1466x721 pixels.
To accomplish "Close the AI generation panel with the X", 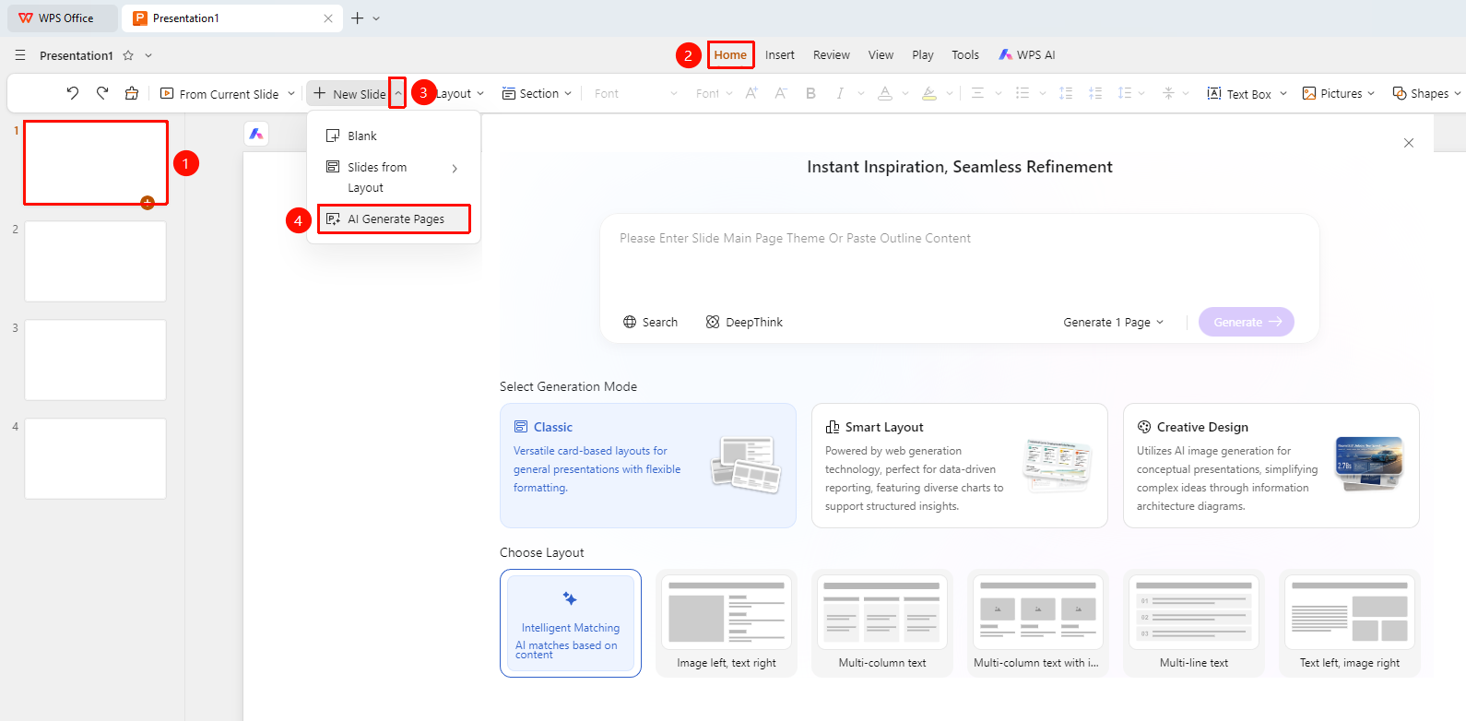I will (1409, 143).
